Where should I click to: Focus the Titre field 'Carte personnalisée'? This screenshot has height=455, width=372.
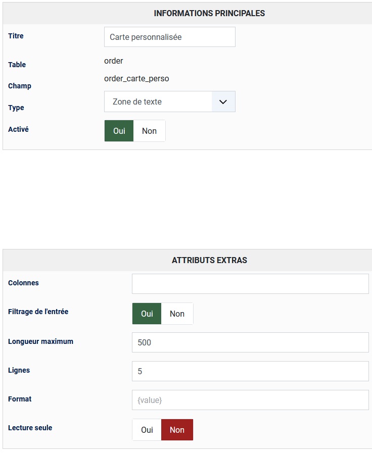[x=169, y=37]
